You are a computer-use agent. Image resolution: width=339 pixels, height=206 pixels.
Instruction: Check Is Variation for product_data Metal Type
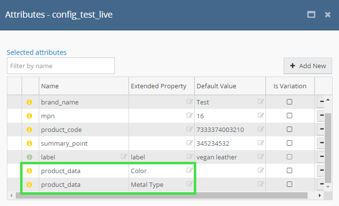289,184
